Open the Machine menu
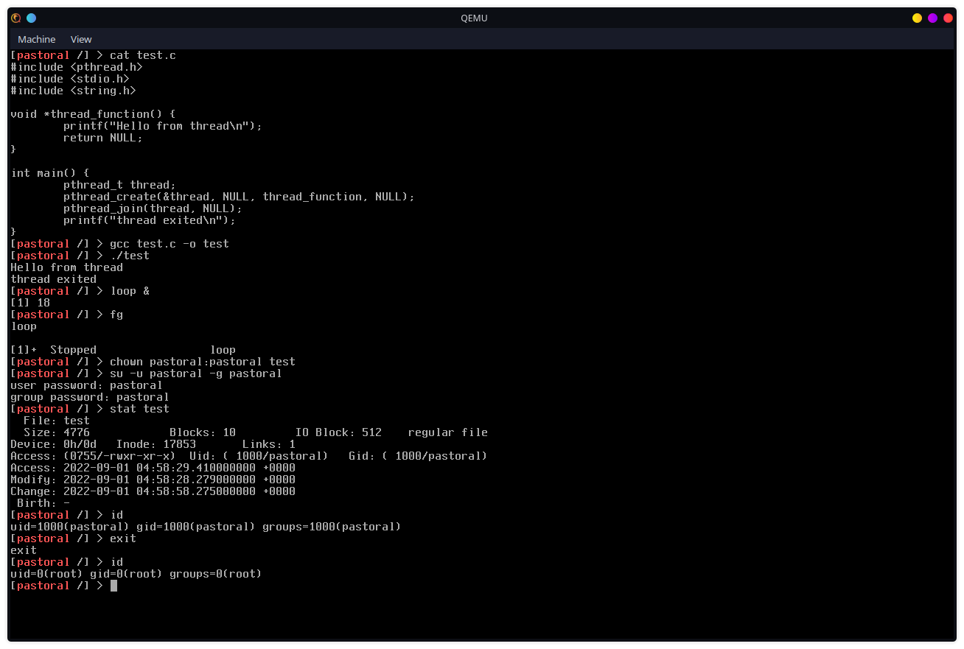Image resolution: width=964 pixels, height=649 pixels. (36, 39)
